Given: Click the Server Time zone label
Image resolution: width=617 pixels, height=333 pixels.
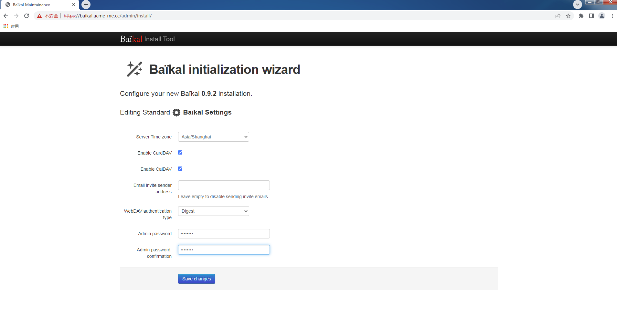Looking at the screenshot, I should [154, 137].
